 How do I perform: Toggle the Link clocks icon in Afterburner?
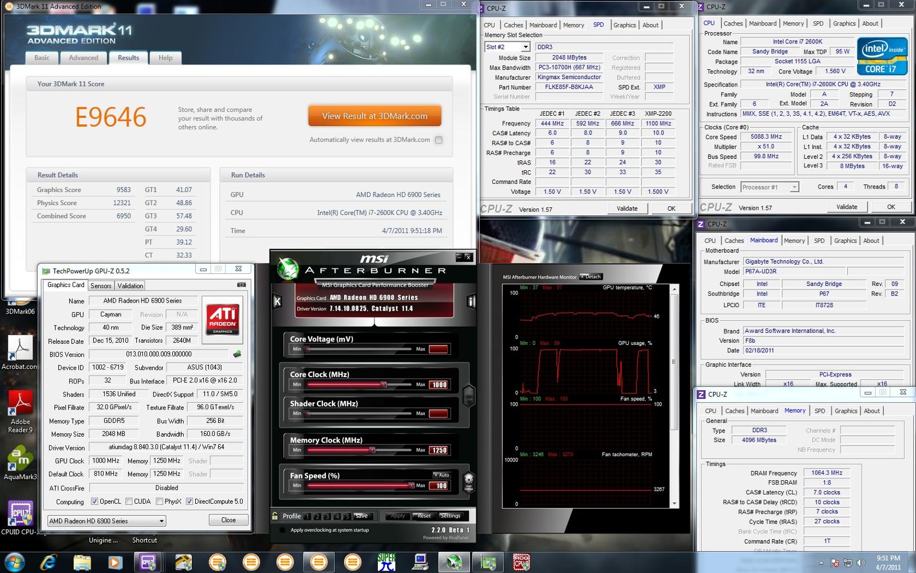point(469,395)
